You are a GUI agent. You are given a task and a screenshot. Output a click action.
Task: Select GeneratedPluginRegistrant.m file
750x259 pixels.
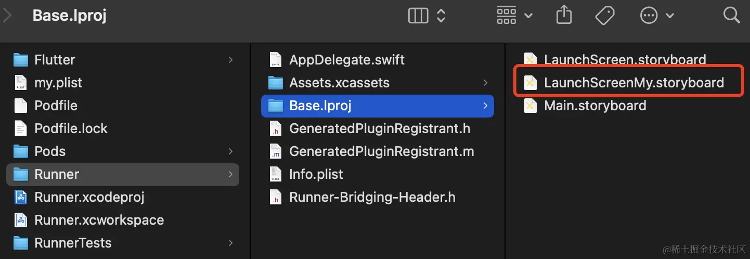381,151
